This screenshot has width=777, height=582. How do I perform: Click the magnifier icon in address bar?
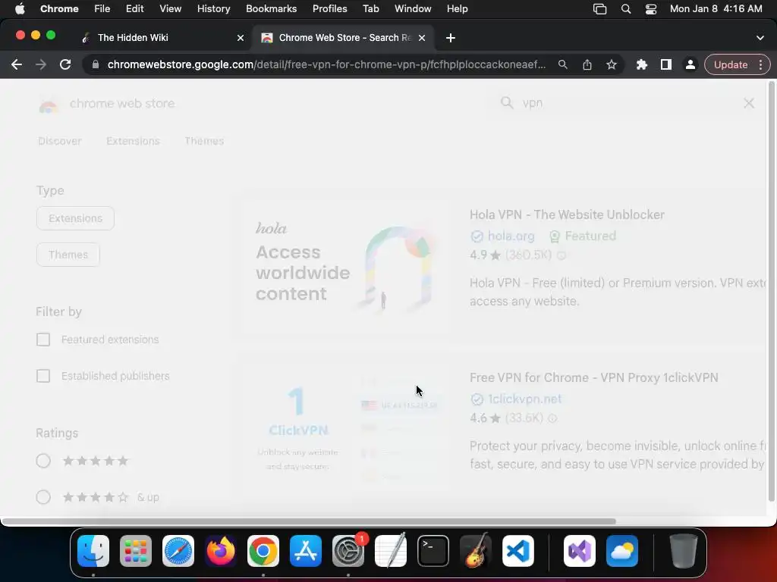[562, 65]
